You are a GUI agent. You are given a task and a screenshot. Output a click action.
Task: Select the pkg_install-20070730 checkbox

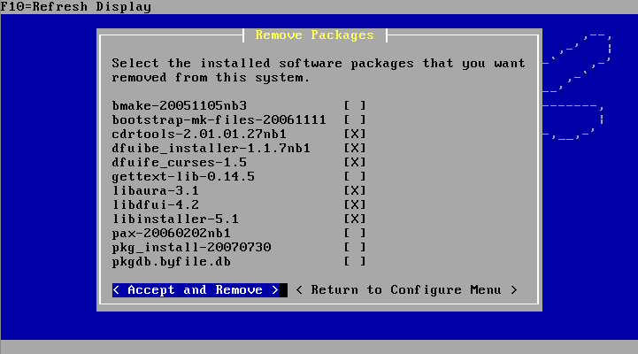tap(355, 247)
